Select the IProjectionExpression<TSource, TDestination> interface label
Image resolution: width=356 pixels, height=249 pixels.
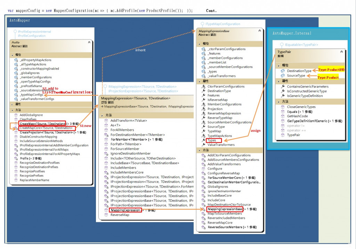pos(143,91)
